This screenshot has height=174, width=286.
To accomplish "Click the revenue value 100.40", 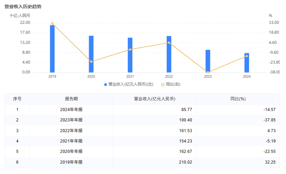I will coord(185,120).
